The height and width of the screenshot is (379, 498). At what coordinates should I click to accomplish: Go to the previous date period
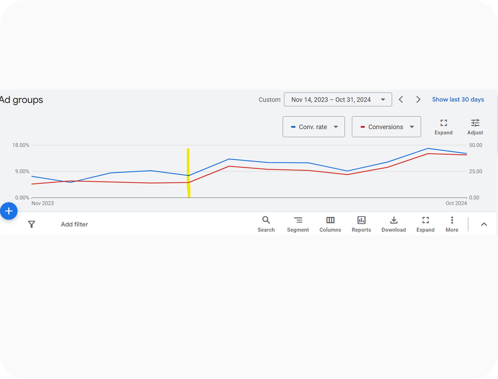(401, 99)
